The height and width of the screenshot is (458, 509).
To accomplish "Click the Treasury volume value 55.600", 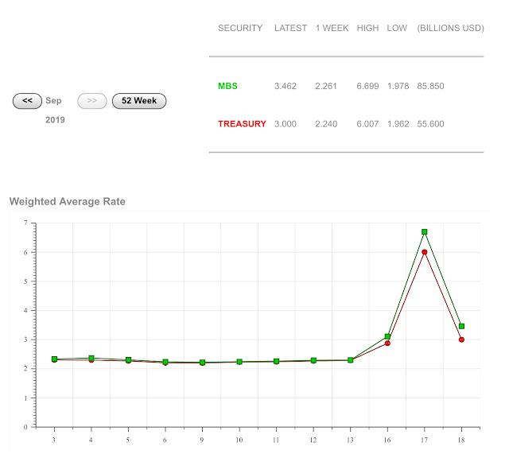I will point(430,124).
